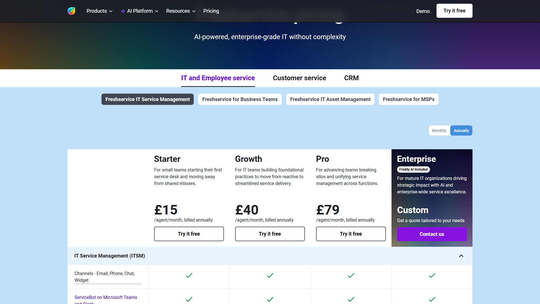540x304 pixels.
Task: Click the Custom pricing text
Action: (x=413, y=210)
